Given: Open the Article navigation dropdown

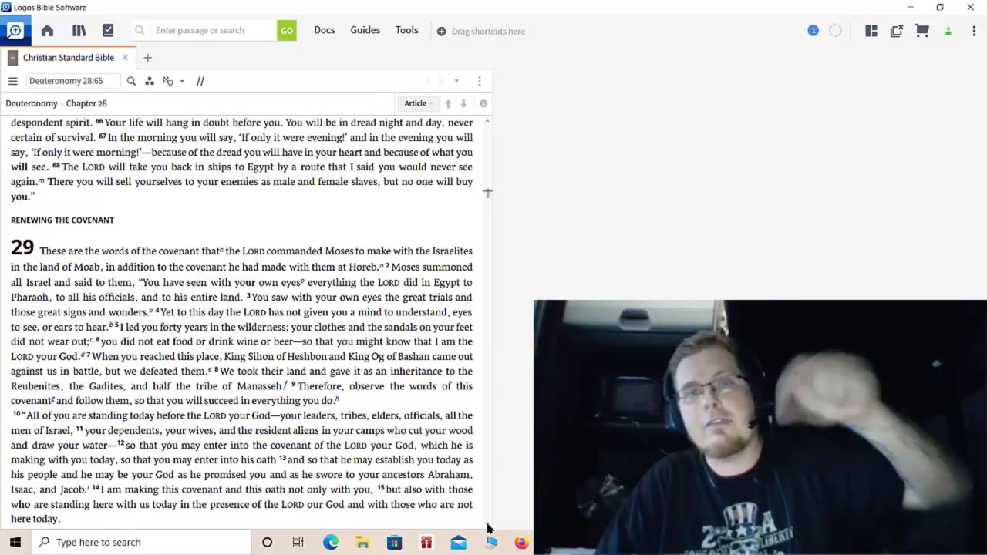Looking at the screenshot, I should point(418,103).
